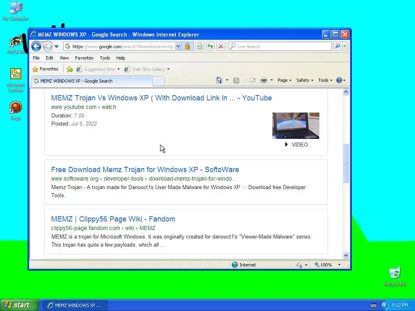Open the Favorites menu
415x311 pixels.
84,58
